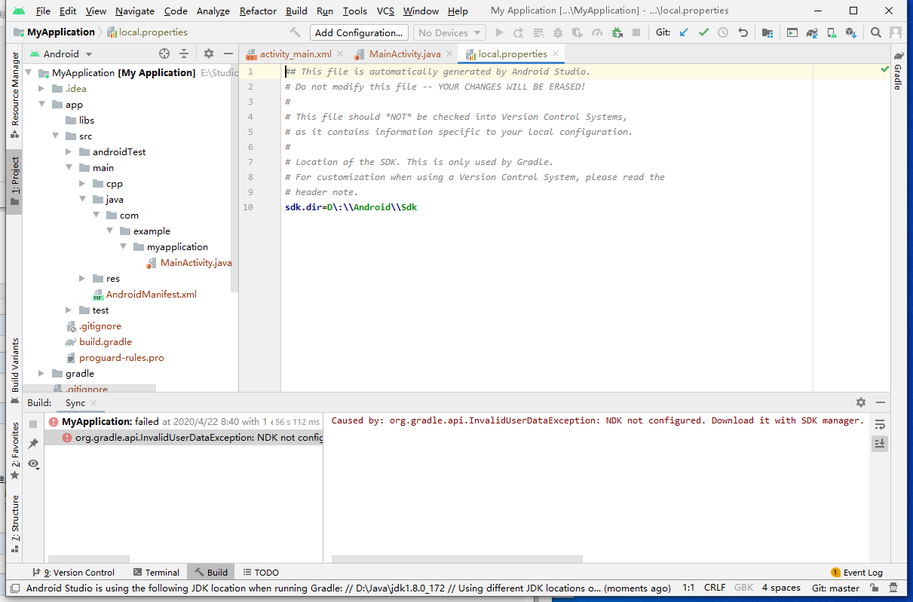
Task: Click Git: master branch in status bar
Action: point(835,588)
